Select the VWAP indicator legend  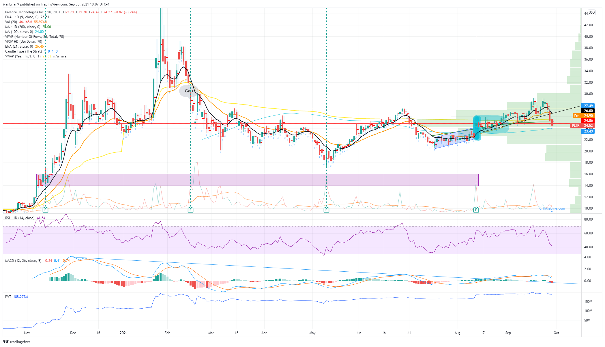click(x=35, y=56)
